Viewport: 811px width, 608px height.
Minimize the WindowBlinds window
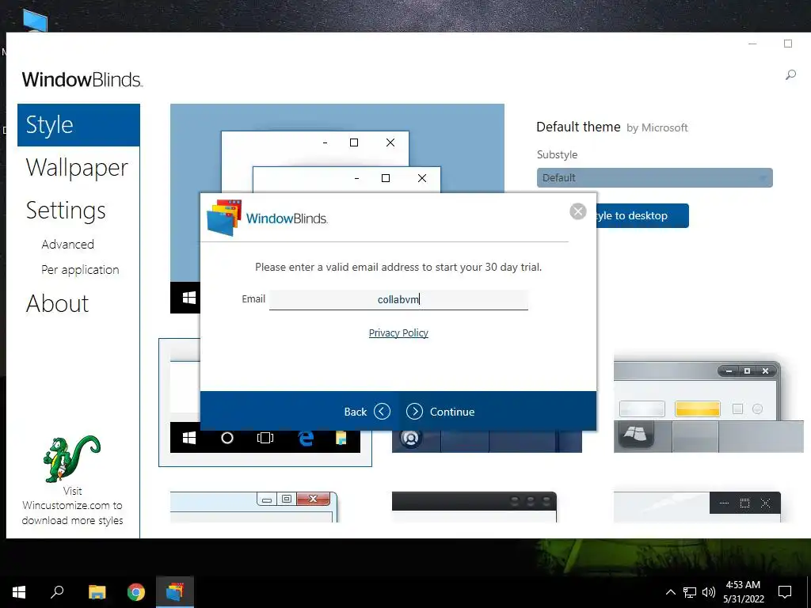coord(752,44)
